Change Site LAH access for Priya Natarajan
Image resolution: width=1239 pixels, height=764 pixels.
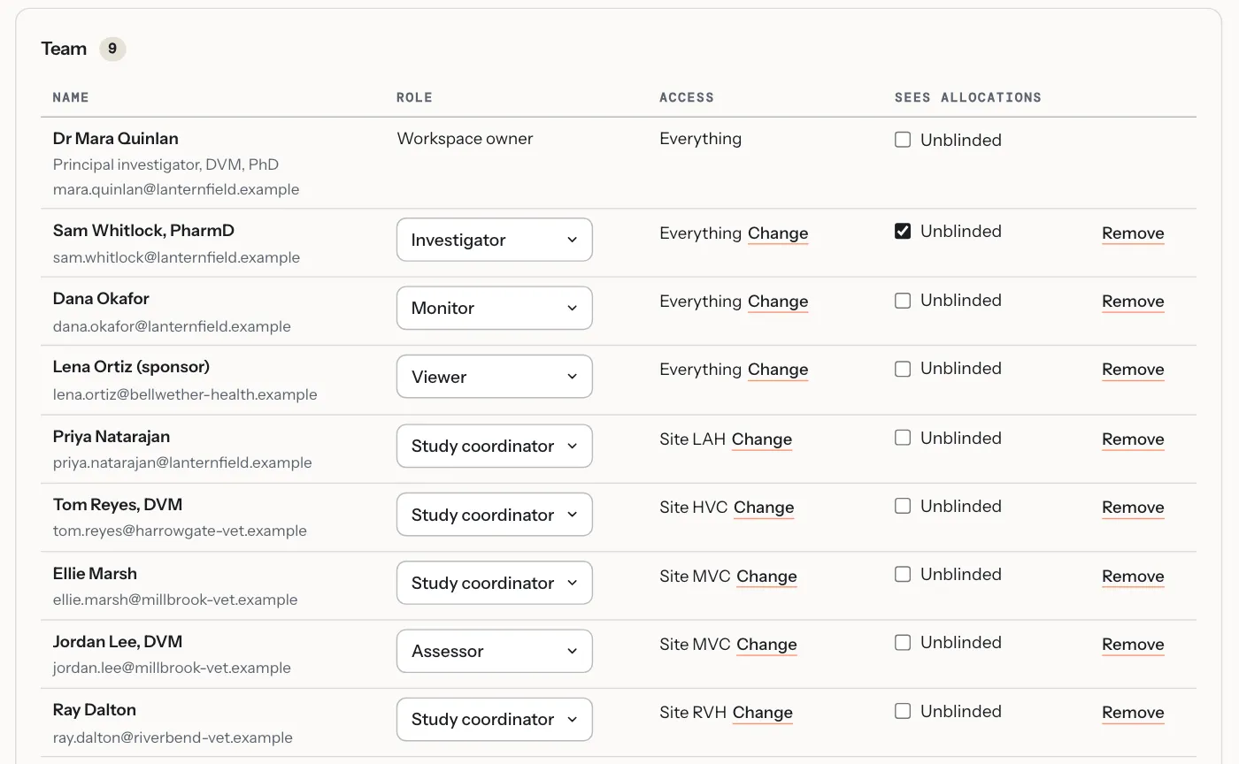click(x=762, y=439)
